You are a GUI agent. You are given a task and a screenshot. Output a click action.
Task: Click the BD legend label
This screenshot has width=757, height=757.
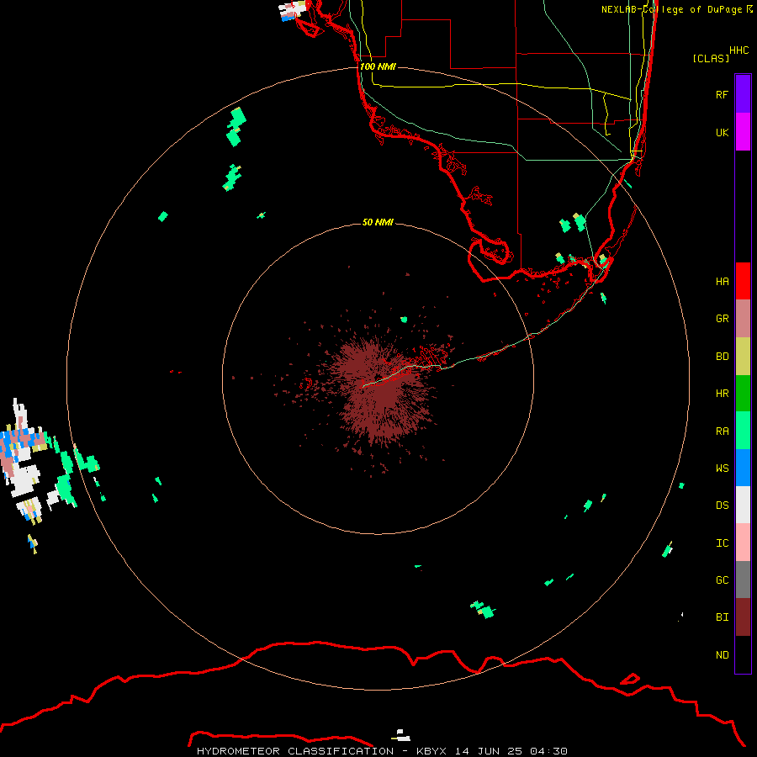722,357
